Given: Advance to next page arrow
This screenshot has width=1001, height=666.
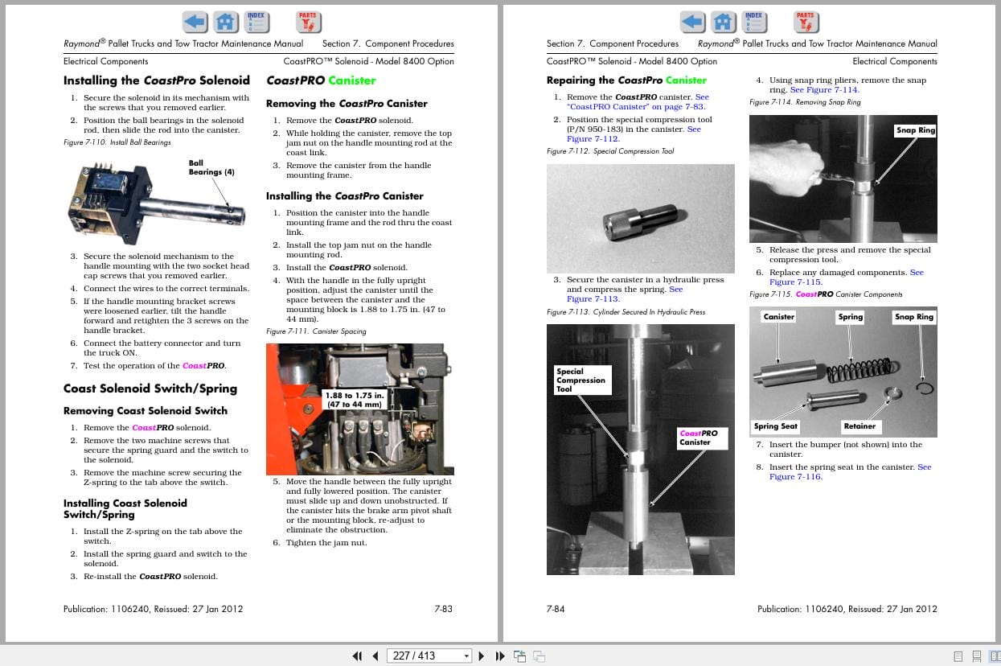Looking at the screenshot, I should [x=482, y=656].
